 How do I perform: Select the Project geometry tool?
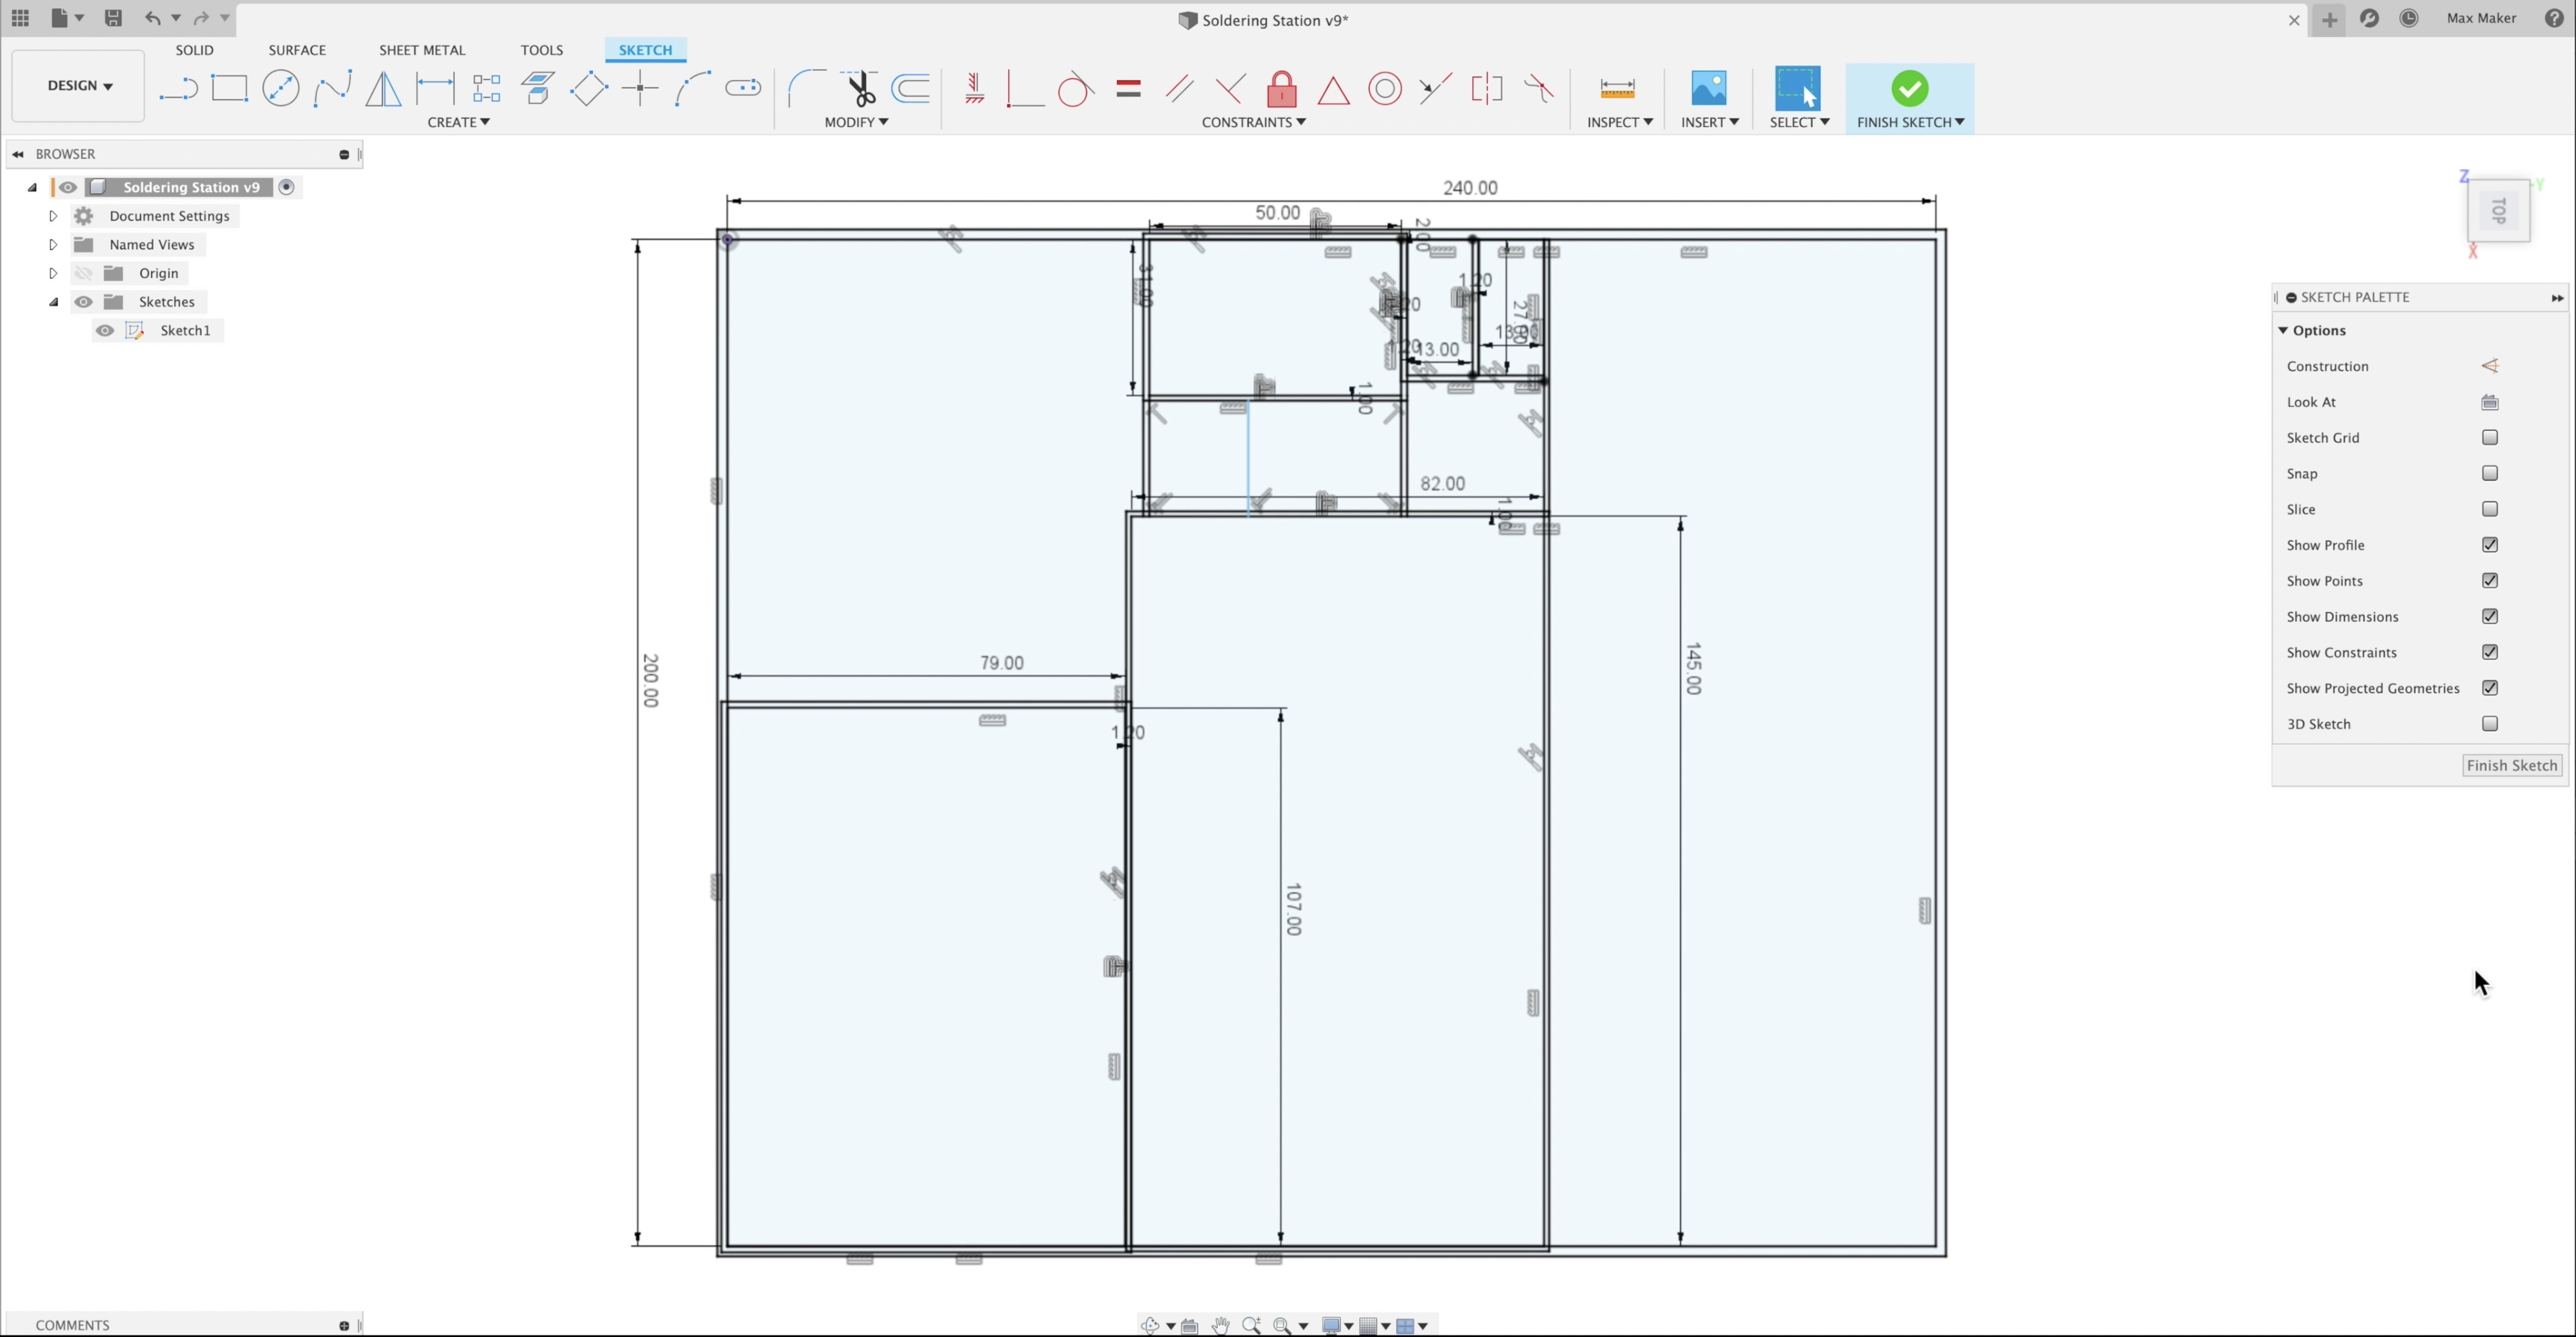point(538,89)
